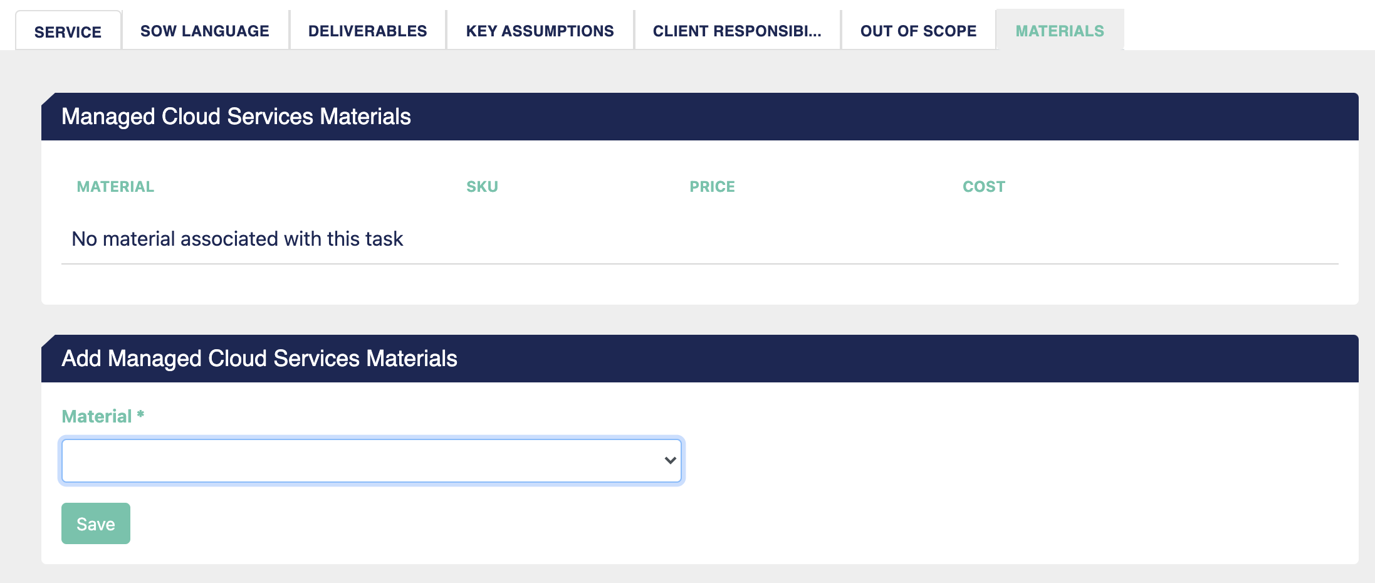Open the Client Responsibilities tab
The image size is (1375, 583).
click(737, 31)
